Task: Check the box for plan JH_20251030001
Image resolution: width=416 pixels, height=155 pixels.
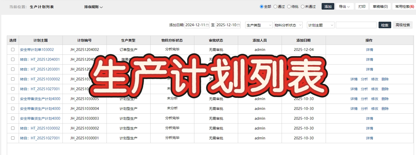Action: coord(13,138)
